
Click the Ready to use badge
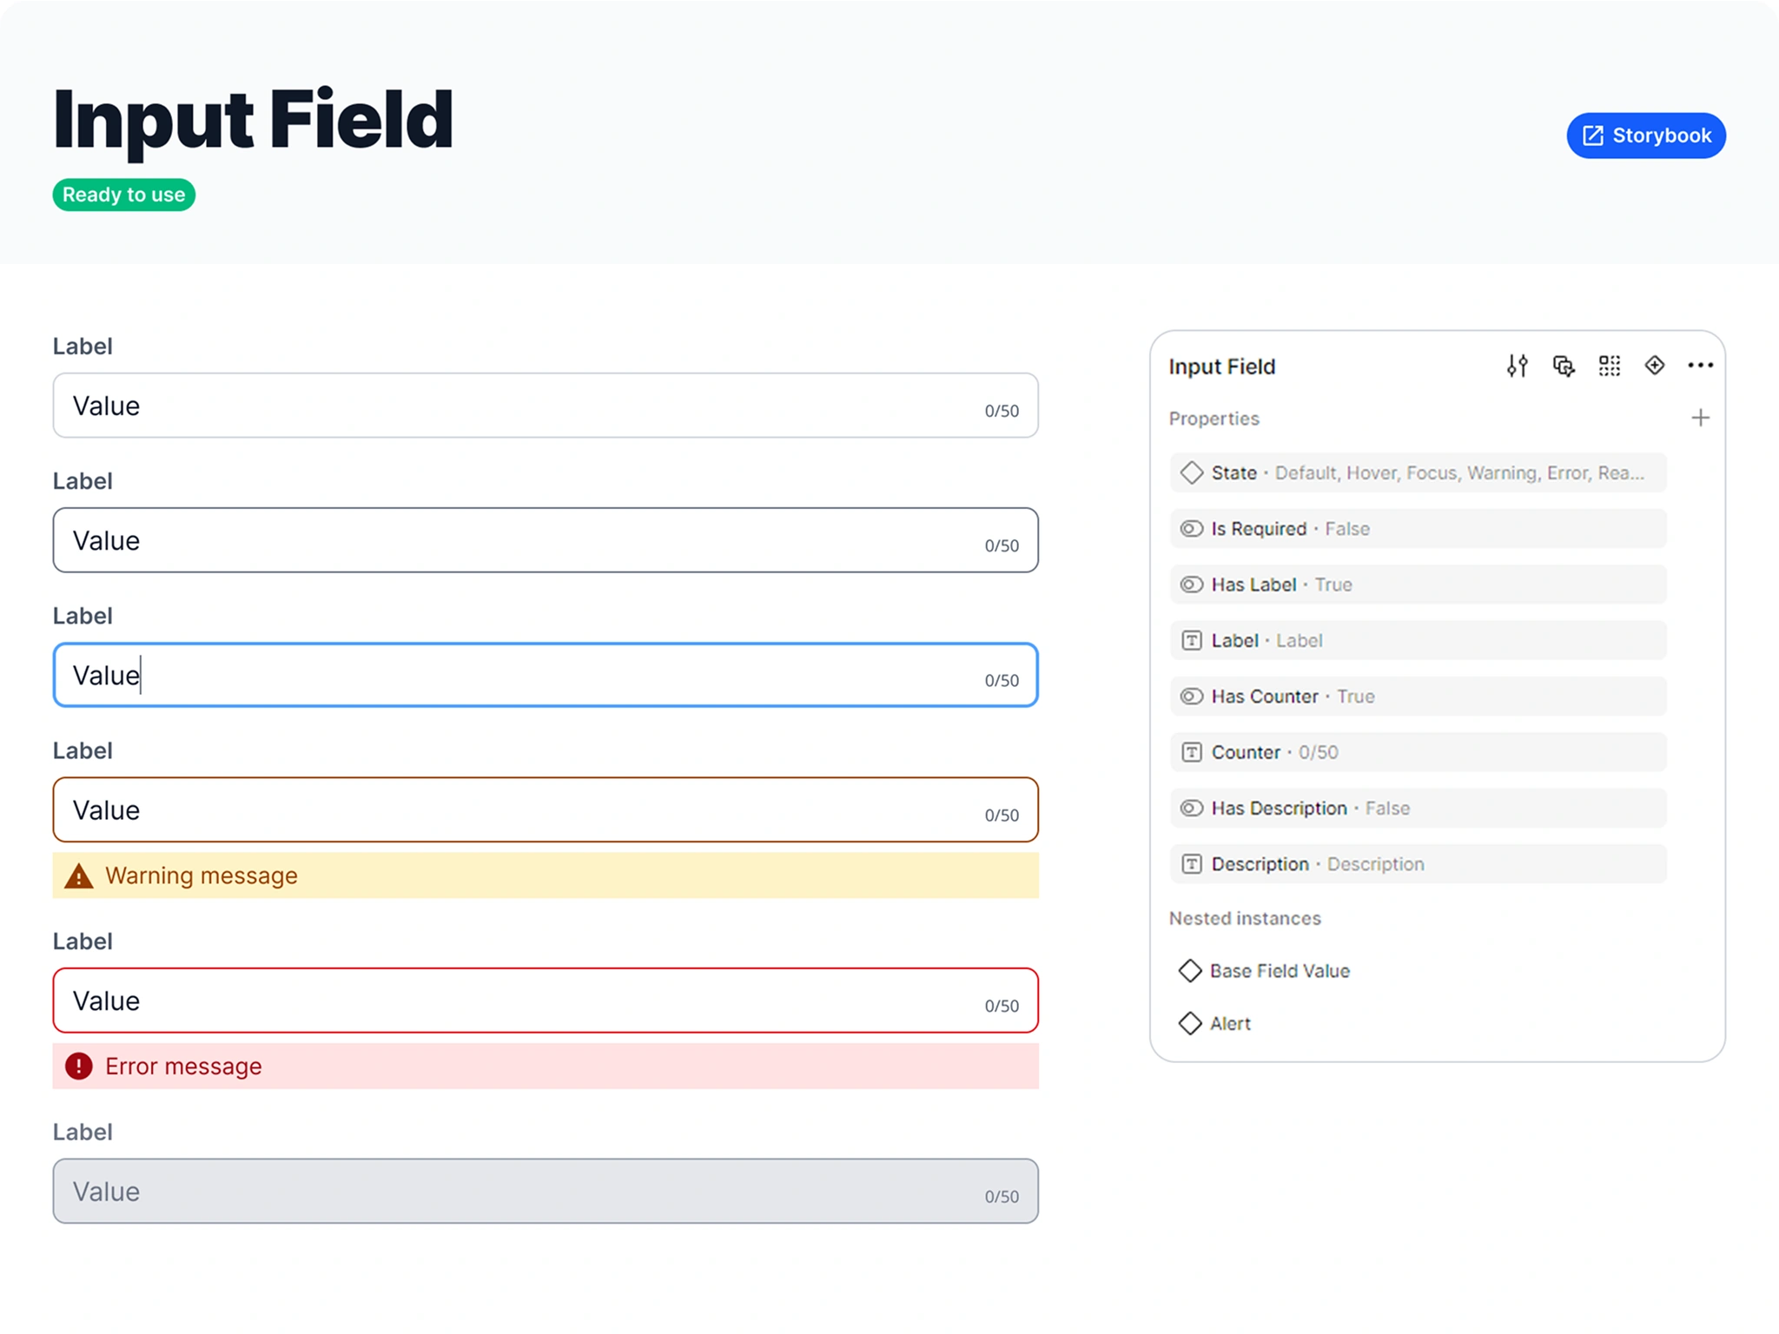(123, 195)
